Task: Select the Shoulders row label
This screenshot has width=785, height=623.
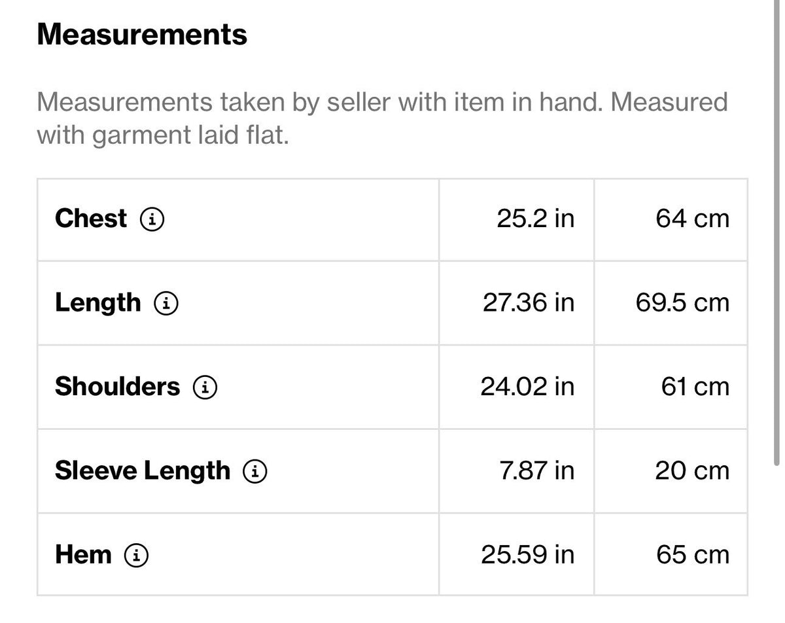Action: pyautogui.click(x=117, y=387)
